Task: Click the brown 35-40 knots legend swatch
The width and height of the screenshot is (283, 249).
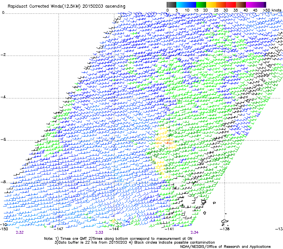Action: (x=241, y=5)
